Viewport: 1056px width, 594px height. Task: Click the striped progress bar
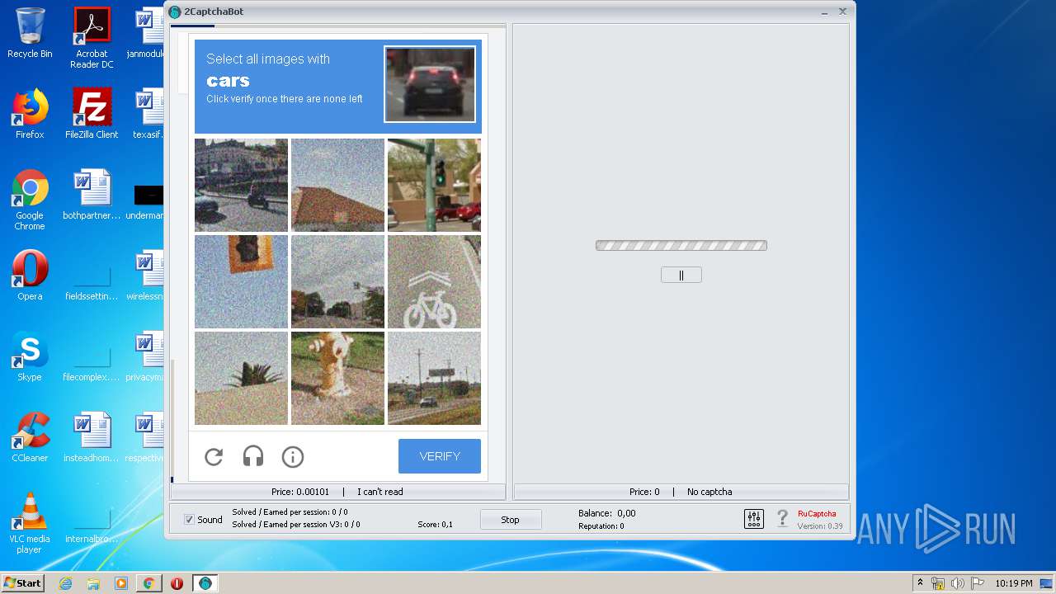681,245
